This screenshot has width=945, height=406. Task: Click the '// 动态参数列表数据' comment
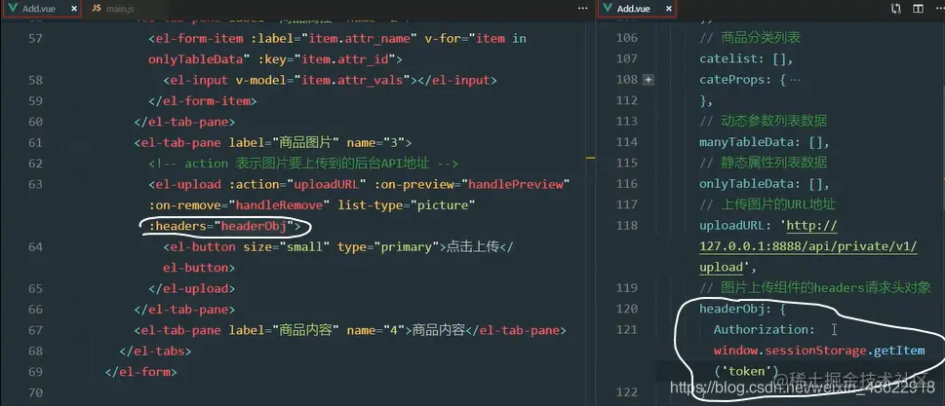coord(763,122)
